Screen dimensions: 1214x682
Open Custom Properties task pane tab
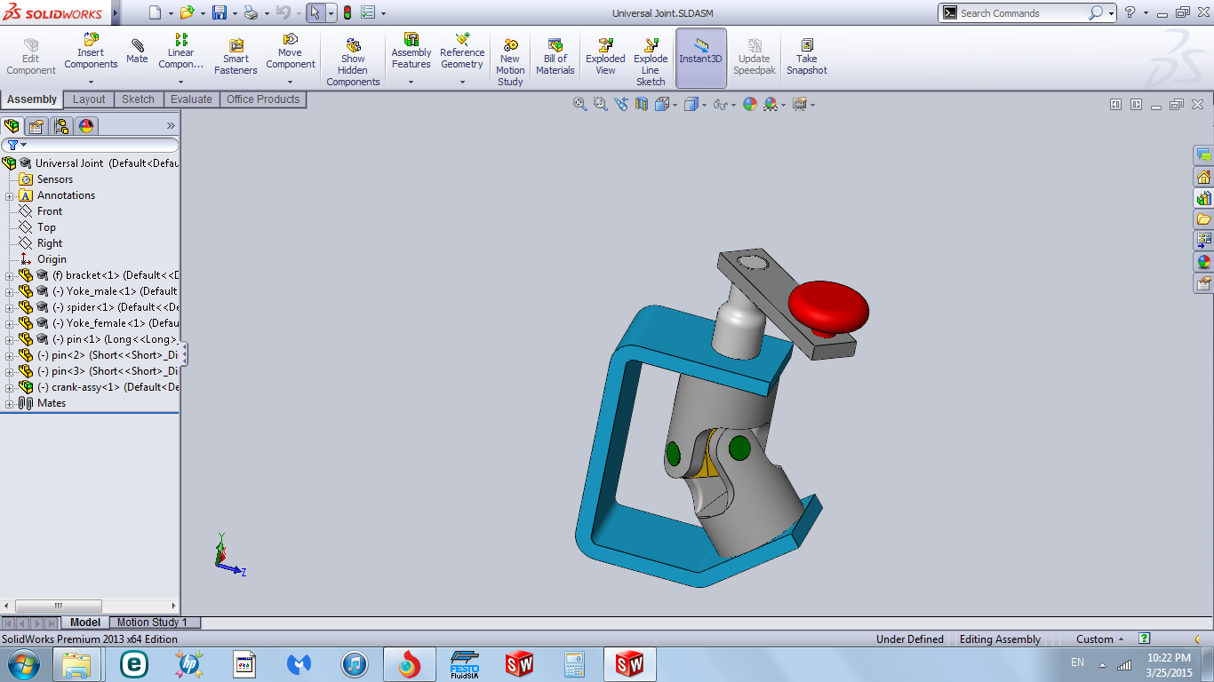(1203, 283)
